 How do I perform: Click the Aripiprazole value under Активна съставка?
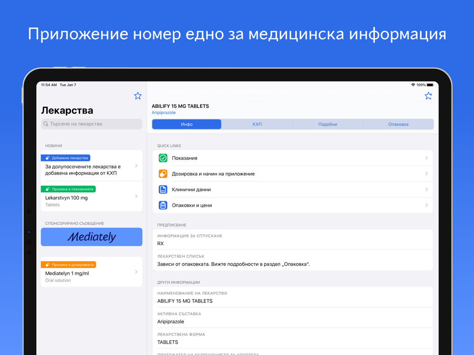click(171, 322)
